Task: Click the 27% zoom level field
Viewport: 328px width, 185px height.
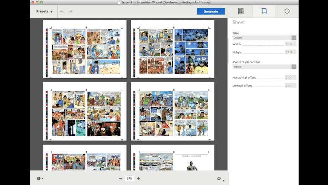Action: tap(129, 178)
